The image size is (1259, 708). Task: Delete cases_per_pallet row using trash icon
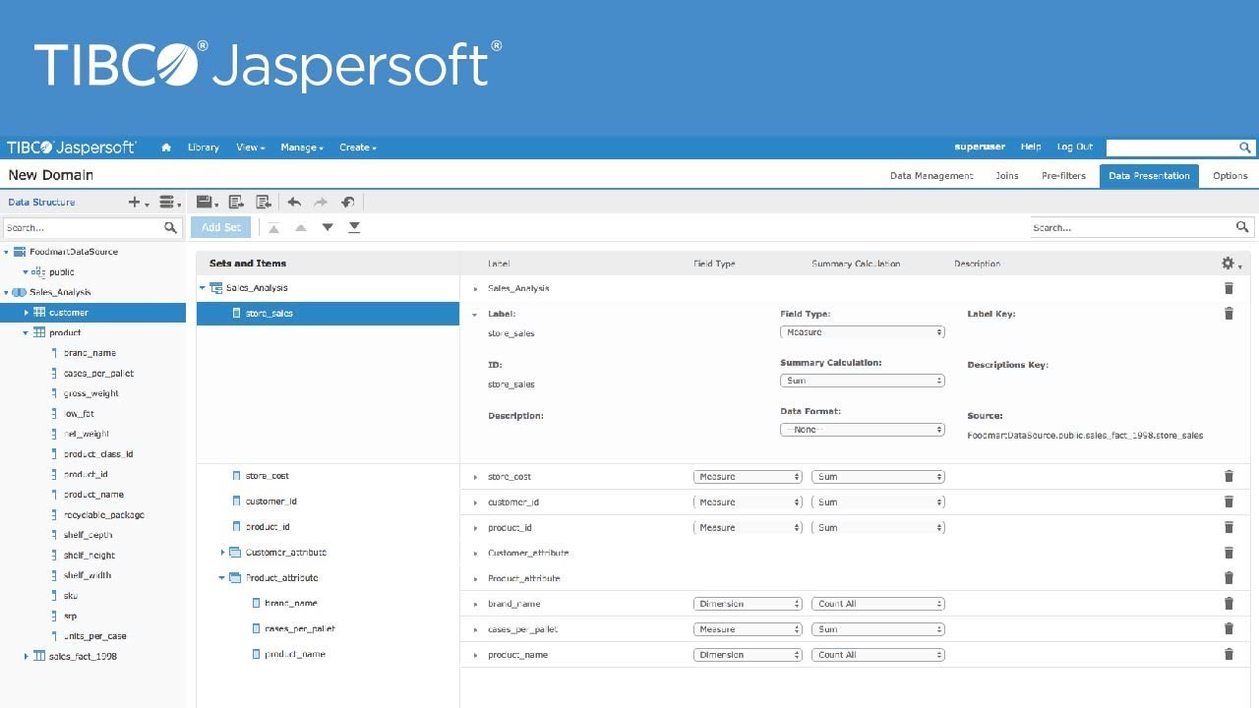pos(1229,628)
